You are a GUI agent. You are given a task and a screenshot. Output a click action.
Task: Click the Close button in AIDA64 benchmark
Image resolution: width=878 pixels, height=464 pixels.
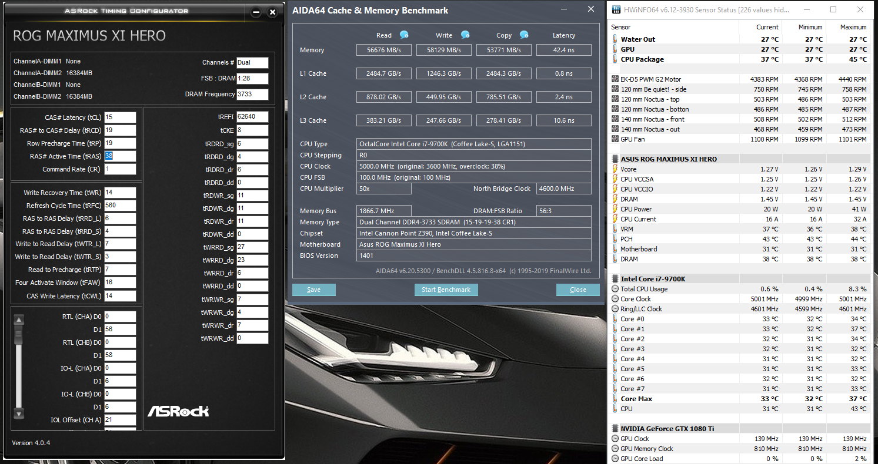pos(578,290)
